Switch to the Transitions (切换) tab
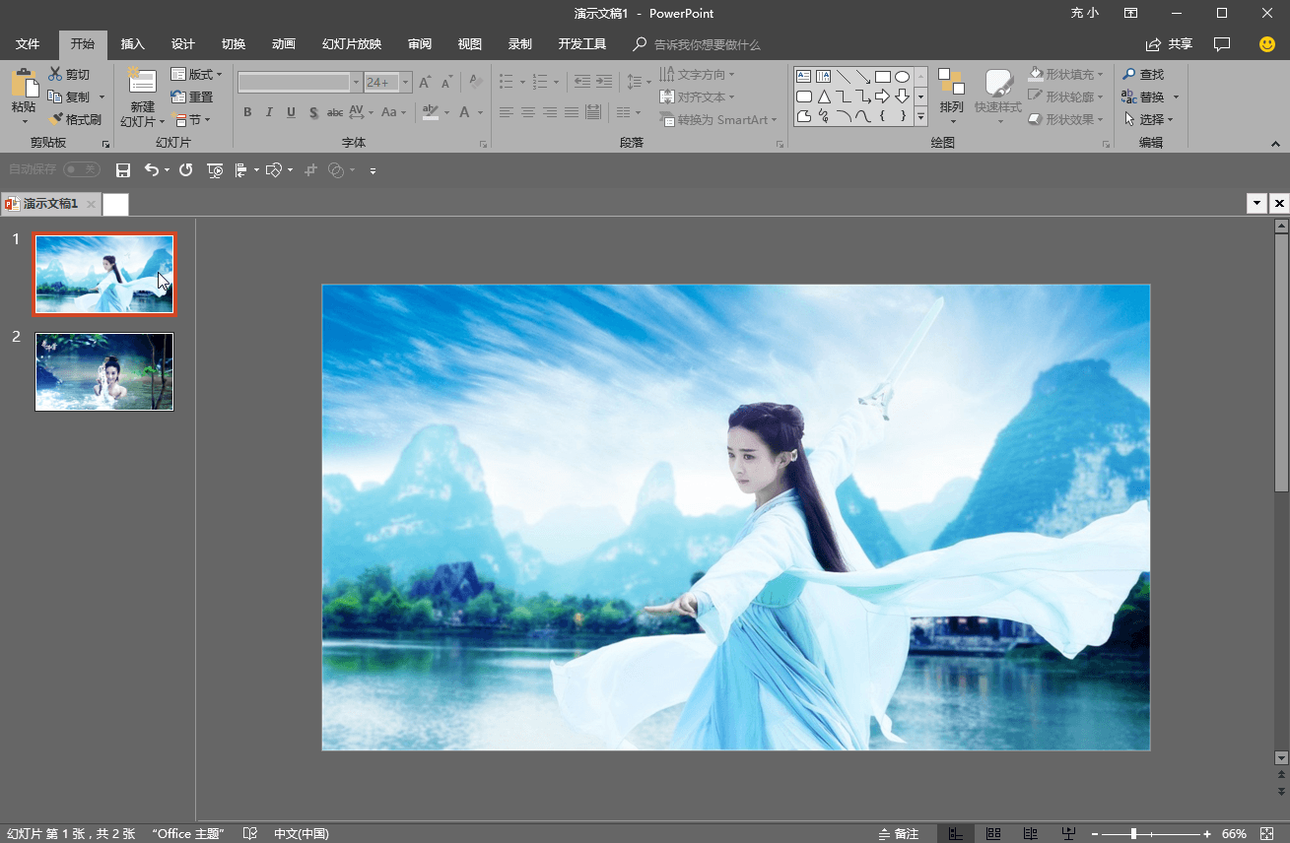 tap(234, 44)
